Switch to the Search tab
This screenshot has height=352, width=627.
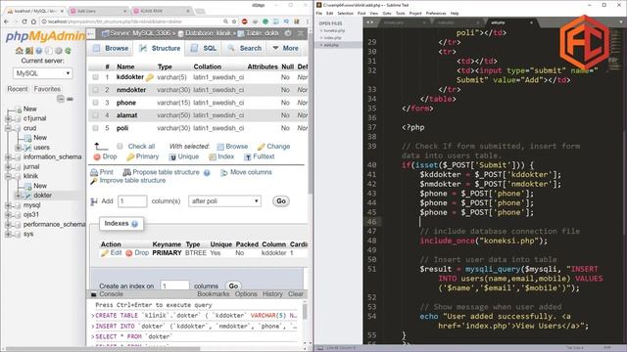244,48
